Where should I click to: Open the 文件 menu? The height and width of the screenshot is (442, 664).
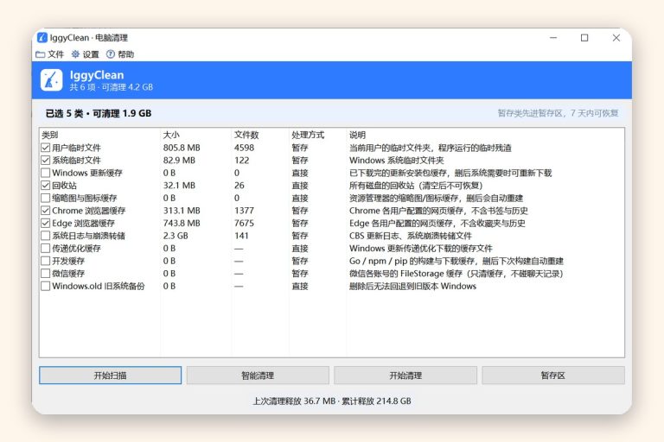click(50, 54)
